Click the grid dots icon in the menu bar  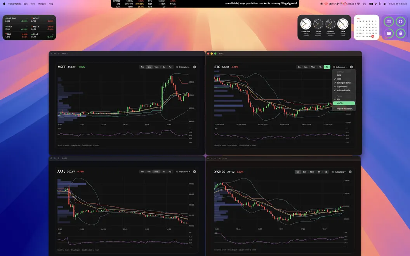pyautogui.click(x=358, y=3)
